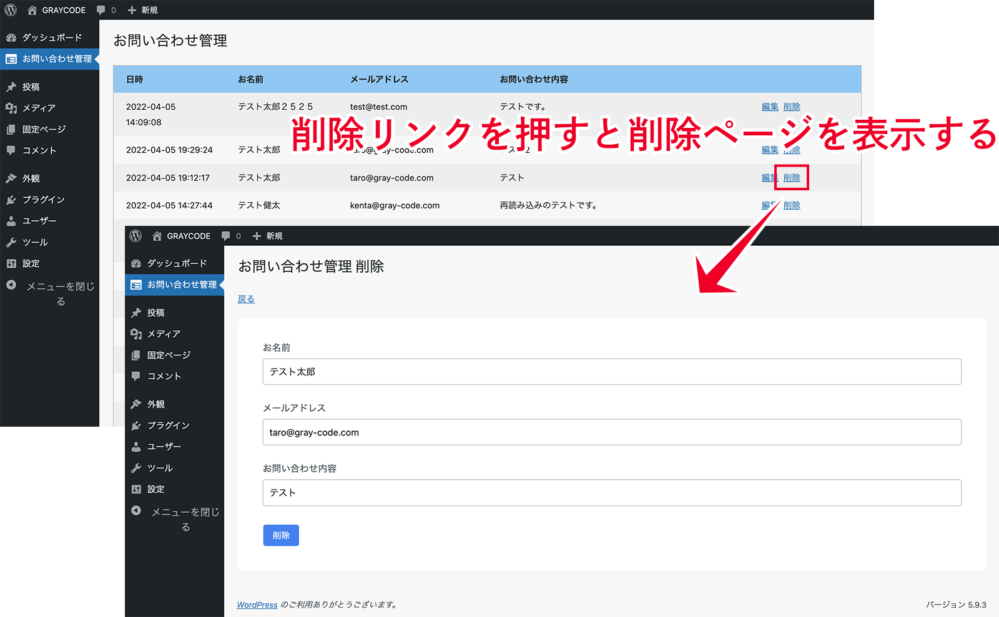The width and height of the screenshot is (999, 617).
Task: Click お問い合わせ管理 icon in back sidebar
Action: 11,59
